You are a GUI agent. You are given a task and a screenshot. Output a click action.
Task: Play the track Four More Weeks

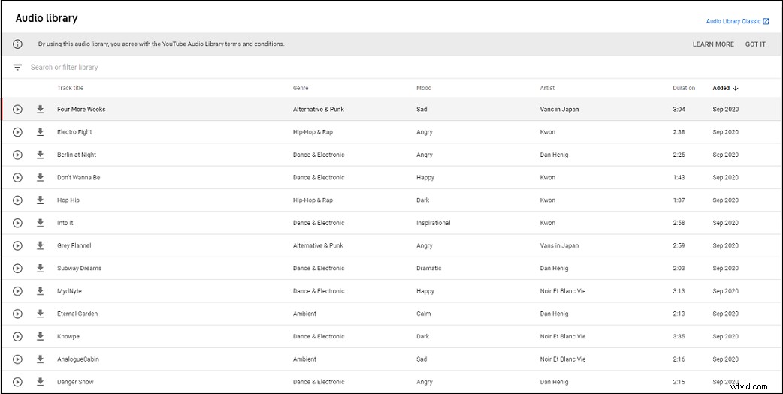point(17,110)
